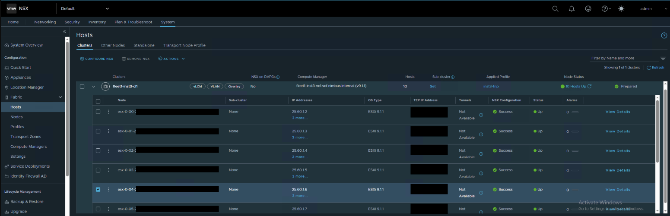
Task: Switch to the Transport Node Profile tab
Action: pos(184,45)
